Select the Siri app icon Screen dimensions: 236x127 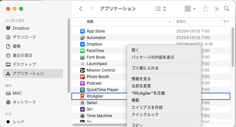82,109
